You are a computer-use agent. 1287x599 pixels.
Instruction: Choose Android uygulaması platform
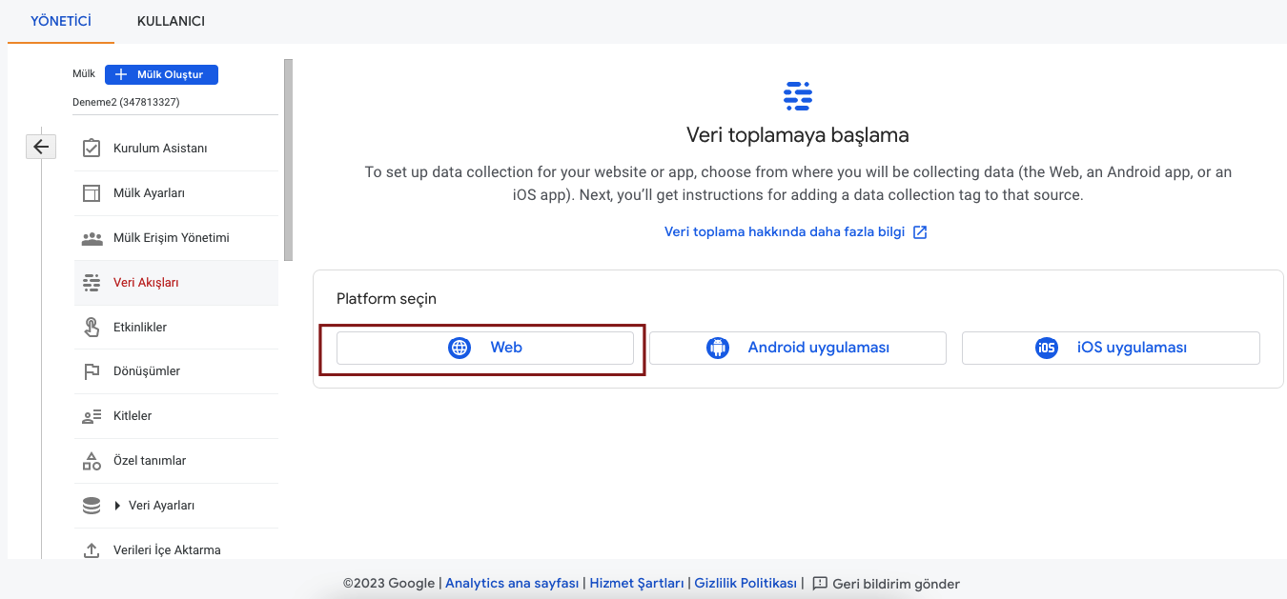pos(799,347)
